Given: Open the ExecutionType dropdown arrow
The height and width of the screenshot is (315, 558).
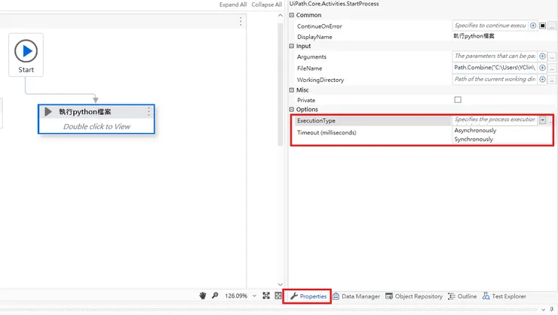Looking at the screenshot, I should click(x=542, y=120).
